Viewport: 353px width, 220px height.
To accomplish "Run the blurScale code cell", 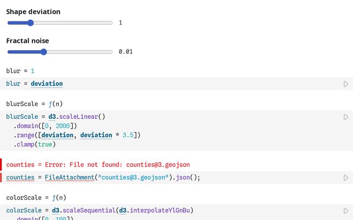I will (x=346, y=117).
